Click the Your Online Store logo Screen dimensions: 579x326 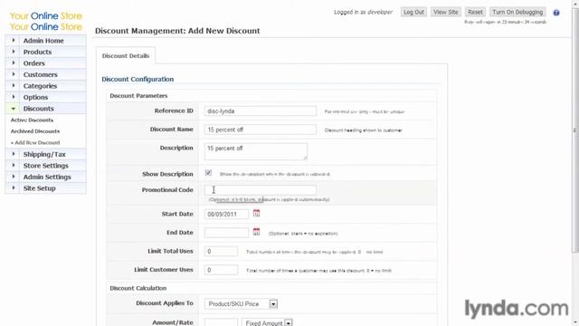46,21
